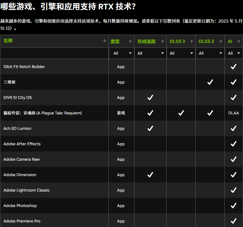Sort table by DLSS 2 column arrows

[x=221, y=41]
